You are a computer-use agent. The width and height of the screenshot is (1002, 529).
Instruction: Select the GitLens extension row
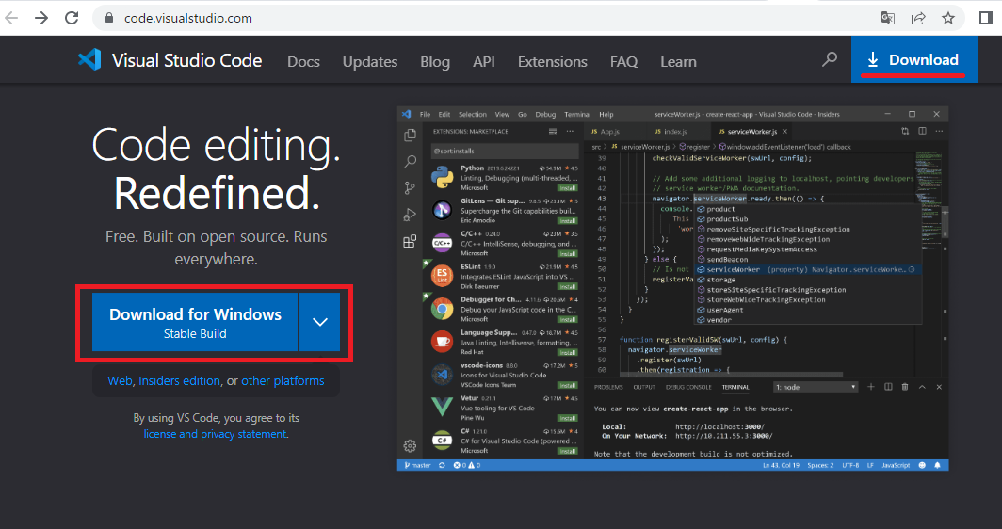[503, 210]
